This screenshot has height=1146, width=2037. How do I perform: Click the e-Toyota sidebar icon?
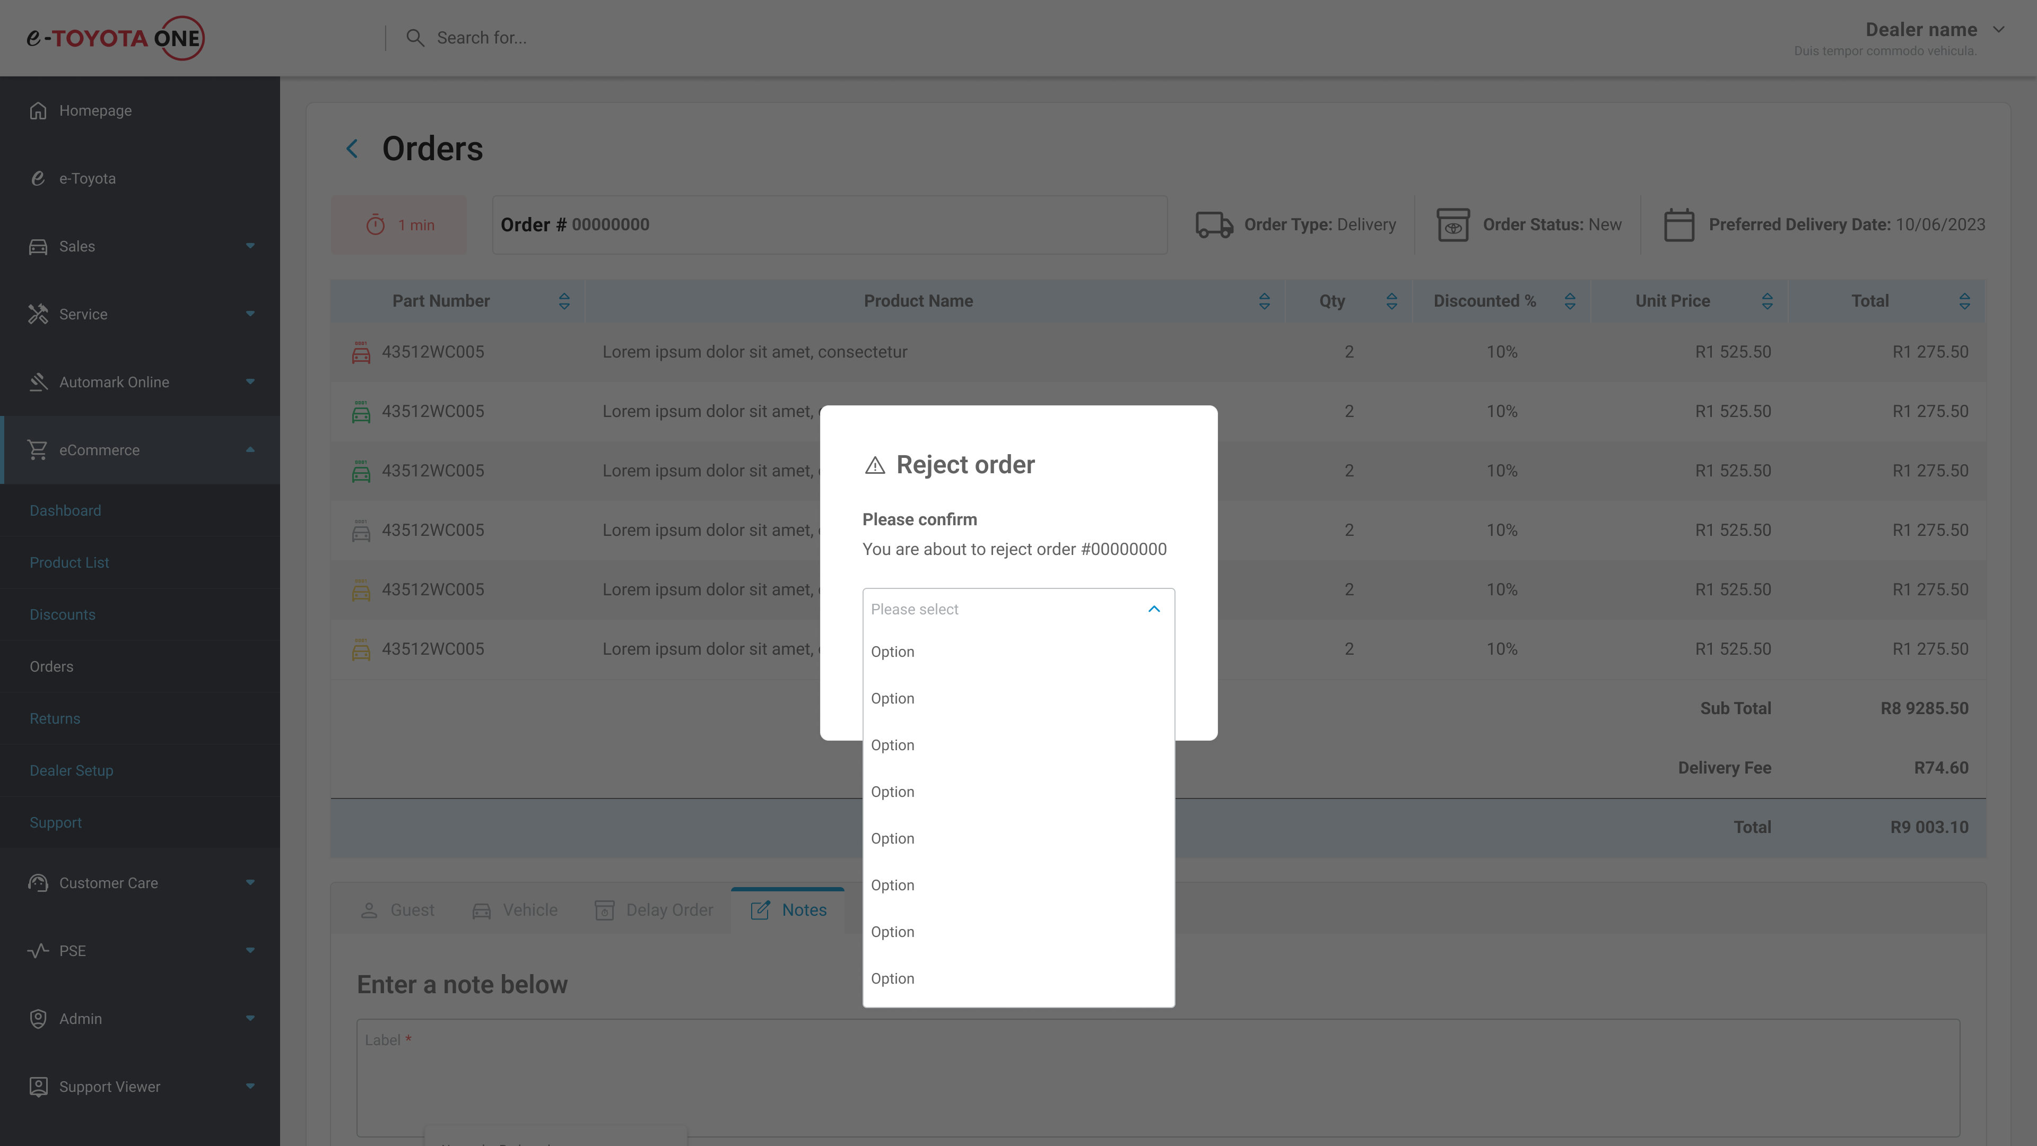pyautogui.click(x=38, y=179)
